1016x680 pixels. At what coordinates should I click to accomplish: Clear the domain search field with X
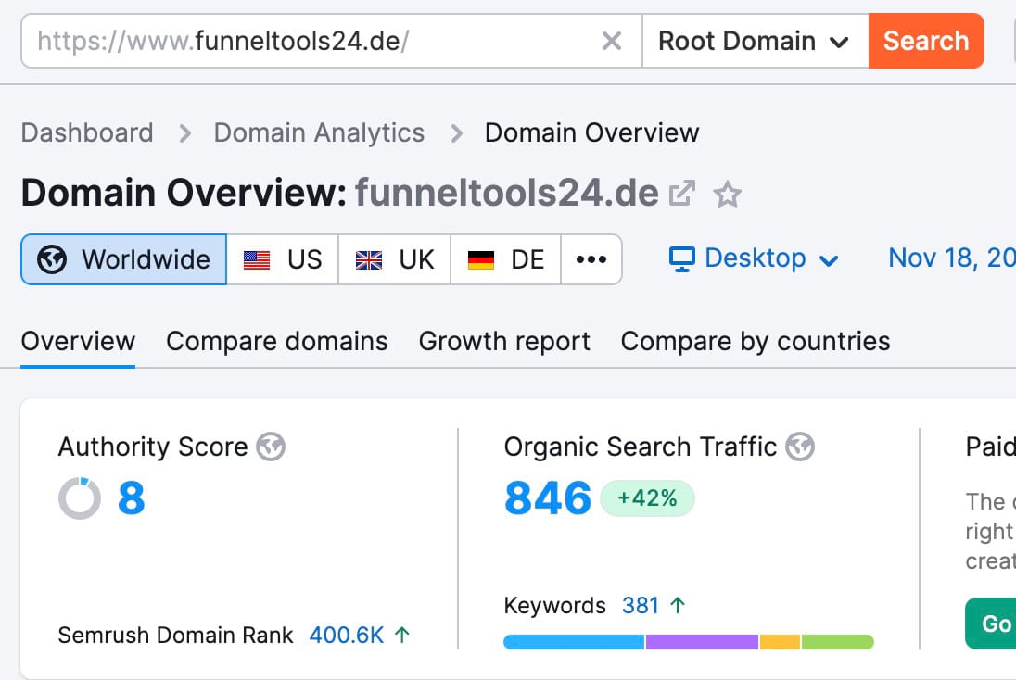(x=612, y=42)
